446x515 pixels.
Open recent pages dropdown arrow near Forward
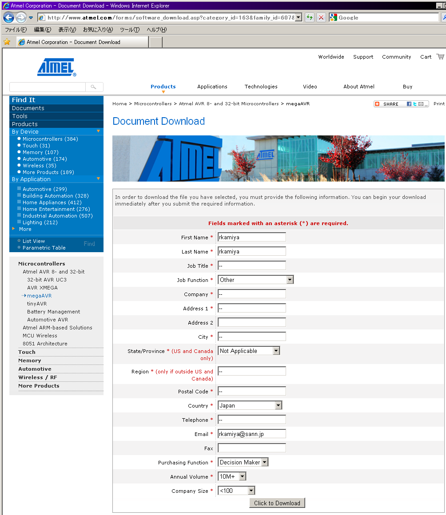click(x=31, y=18)
